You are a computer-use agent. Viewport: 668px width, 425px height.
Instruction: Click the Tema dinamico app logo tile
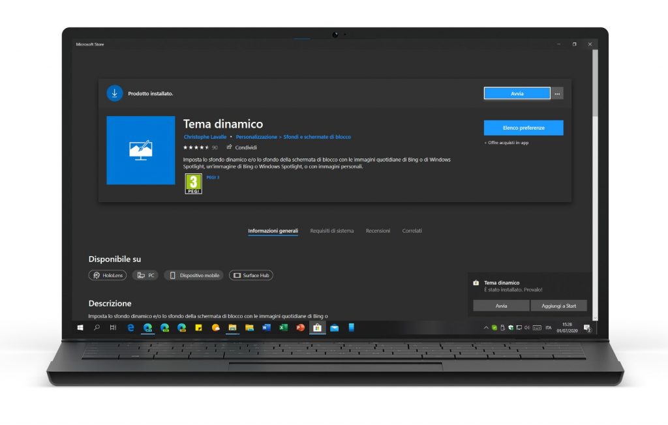(x=141, y=151)
